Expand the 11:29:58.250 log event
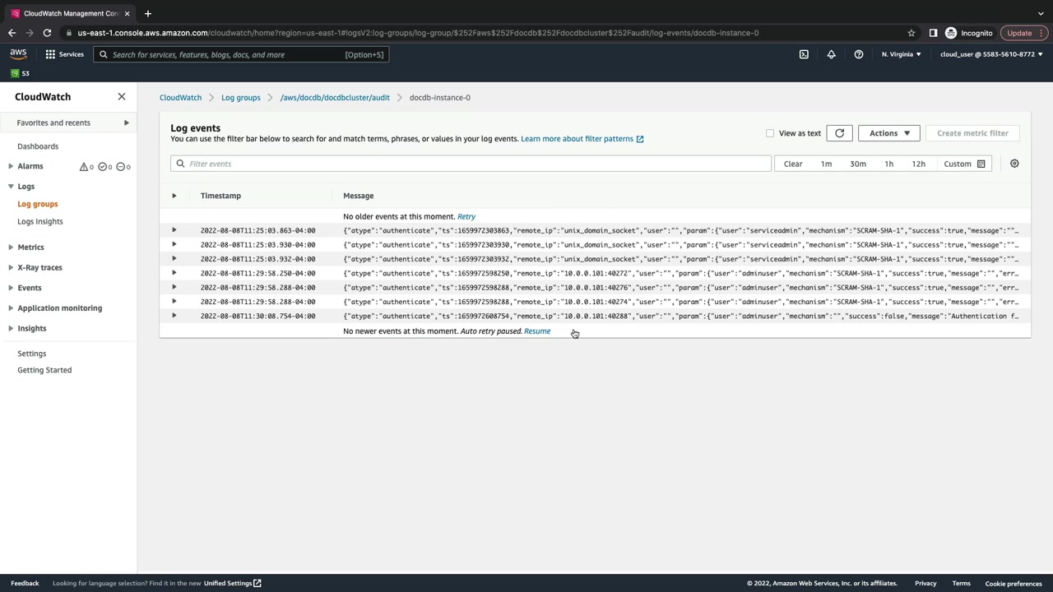Screen dimensions: 1053x592 click(174, 273)
